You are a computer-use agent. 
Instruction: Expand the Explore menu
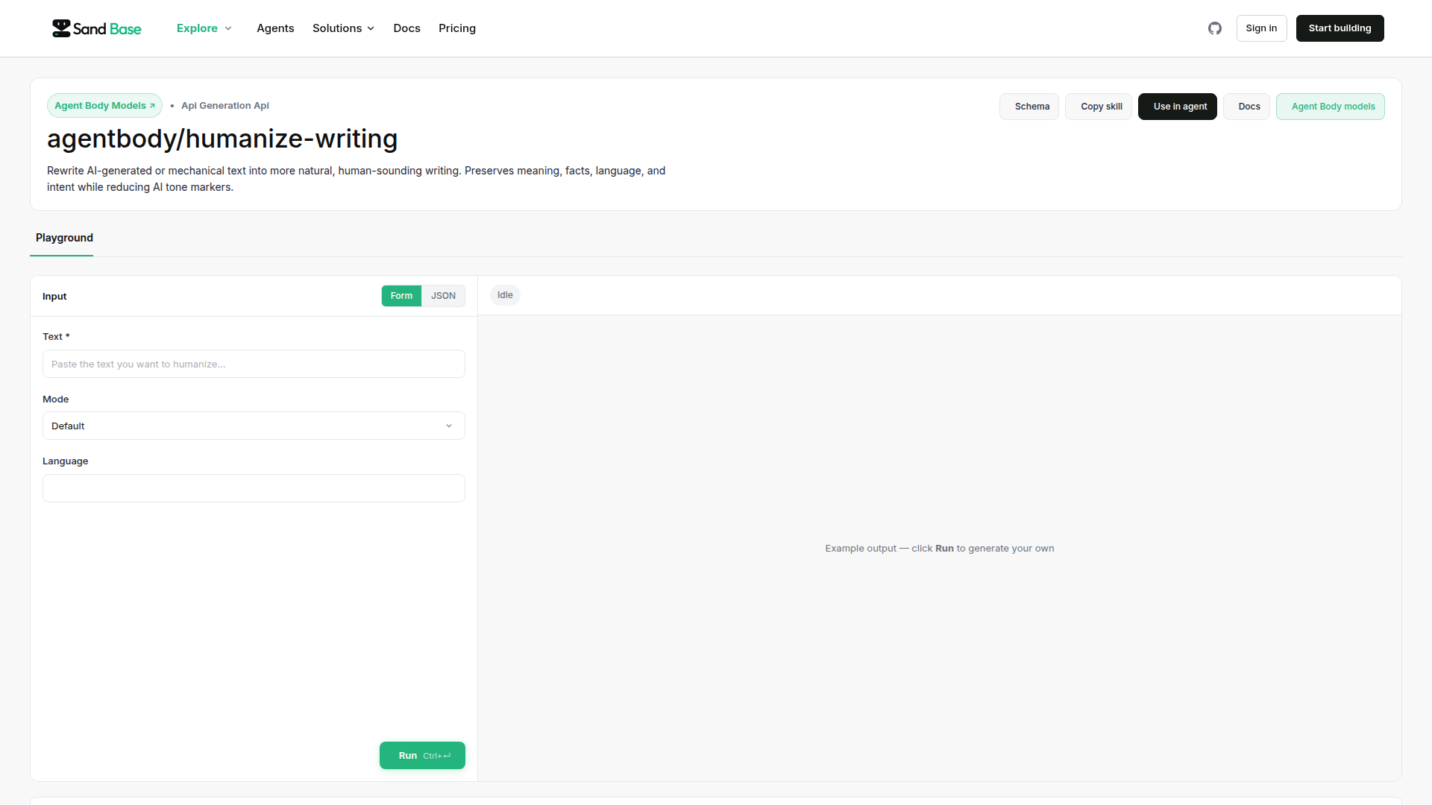tap(204, 28)
